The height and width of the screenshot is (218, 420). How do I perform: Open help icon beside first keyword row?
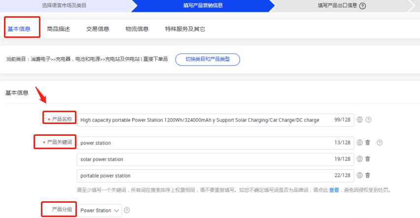[x=380, y=143]
